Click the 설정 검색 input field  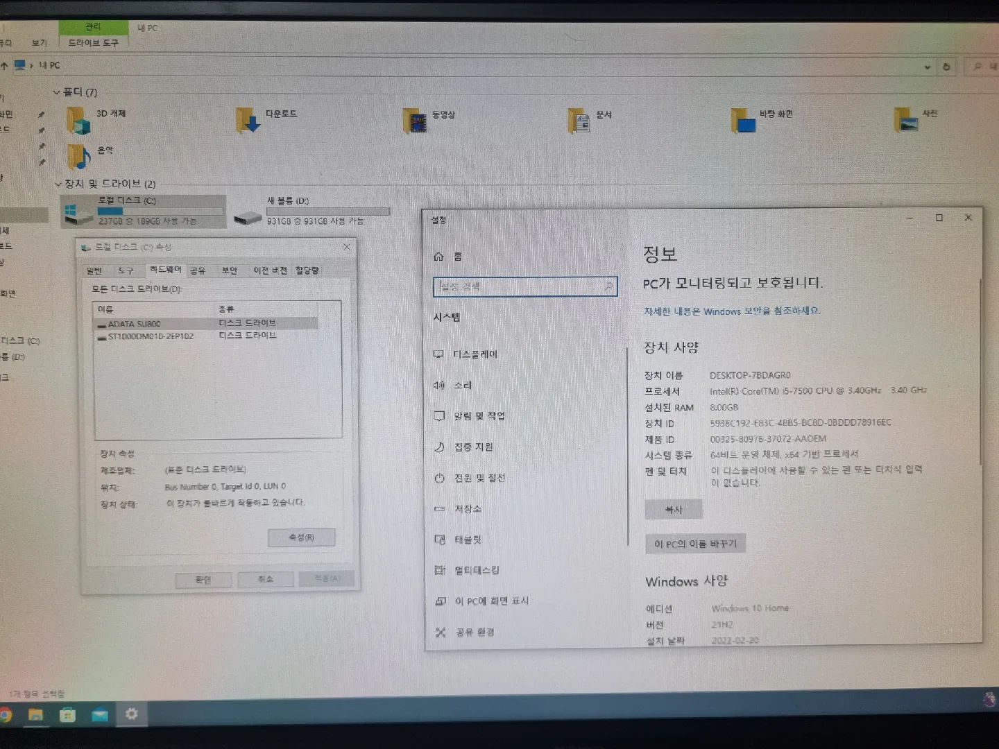(520, 286)
